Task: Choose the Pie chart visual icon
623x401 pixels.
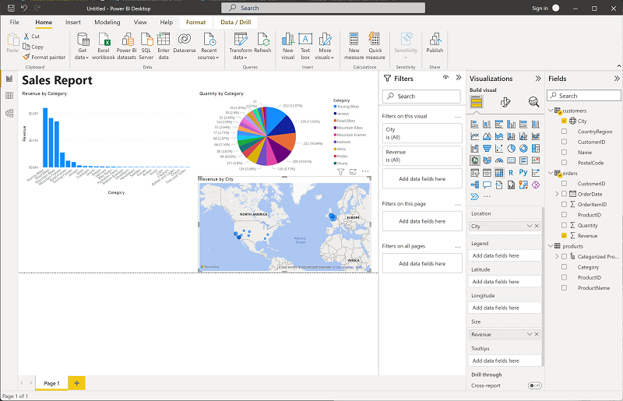Action: tap(512, 148)
